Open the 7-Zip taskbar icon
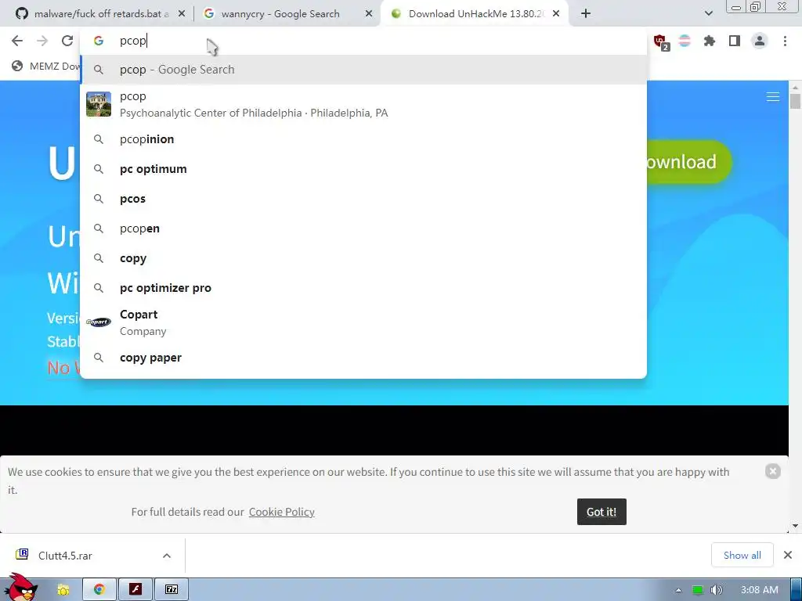This screenshot has width=802, height=601. click(x=172, y=590)
